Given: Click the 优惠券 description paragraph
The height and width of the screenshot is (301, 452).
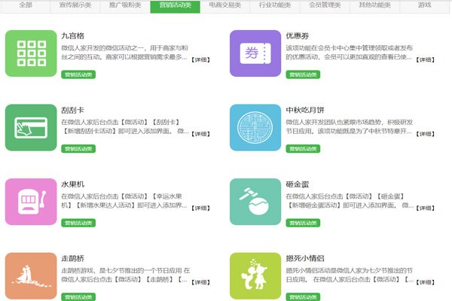Looking at the screenshot, I should pyautogui.click(x=349, y=53).
